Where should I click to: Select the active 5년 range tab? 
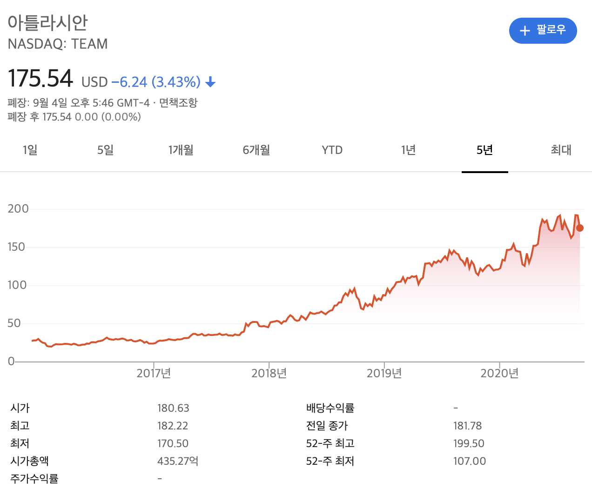(484, 150)
